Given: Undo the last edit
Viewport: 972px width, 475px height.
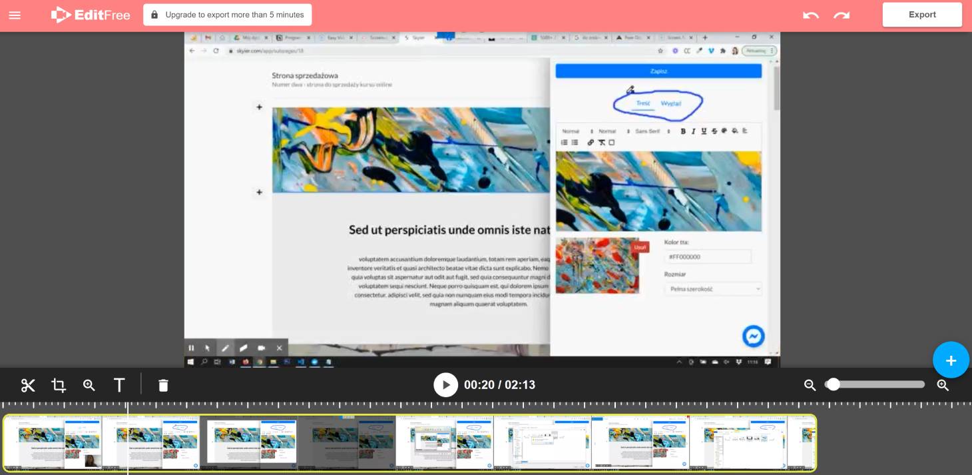Looking at the screenshot, I should coord(810,15).
